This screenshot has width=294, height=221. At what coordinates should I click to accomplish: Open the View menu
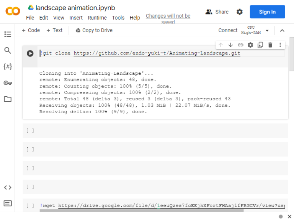[x=59, y=18]
